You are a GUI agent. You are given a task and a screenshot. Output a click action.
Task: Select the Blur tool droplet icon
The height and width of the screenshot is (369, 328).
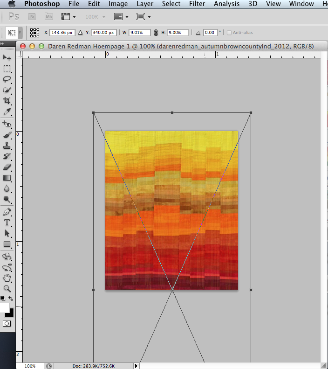pyautogui.click(x=7, y=189)
